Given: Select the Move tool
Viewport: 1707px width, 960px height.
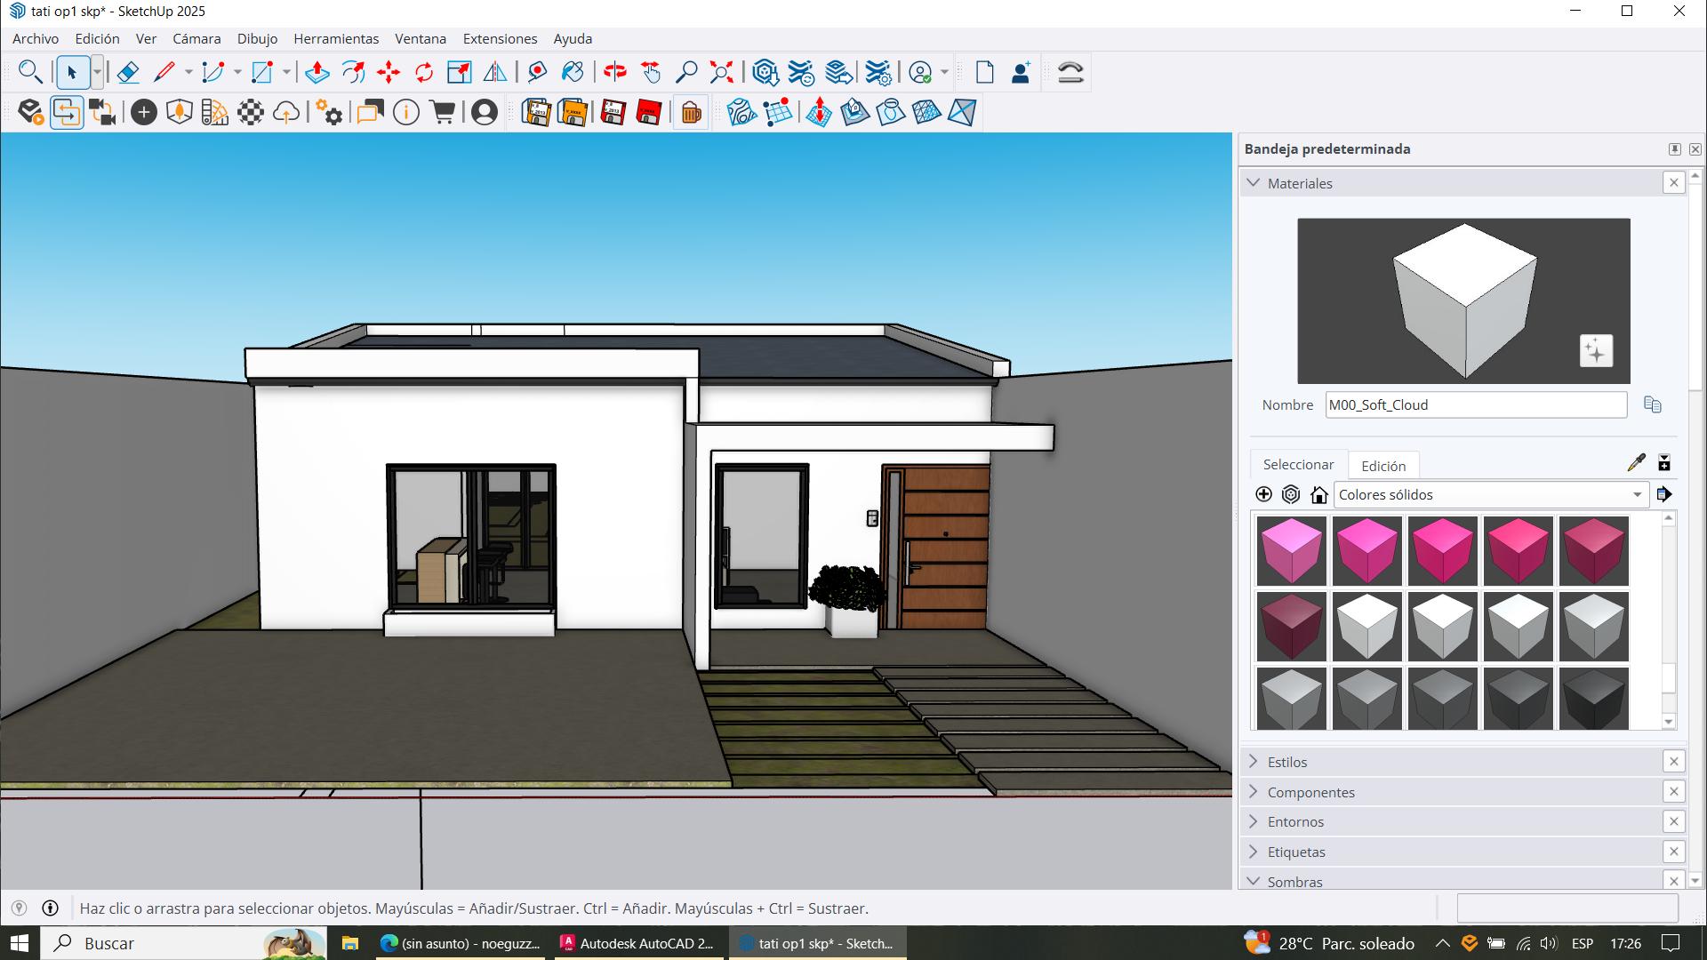Looking at the screenshot, I should 389,72.
